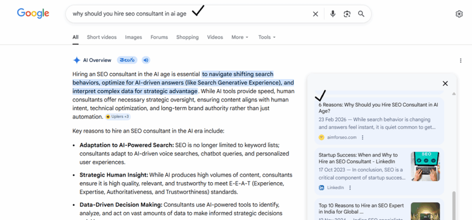Click 'Data-Driven Decision Making:' heading
This screenshot has height=220, width=472.
[x=121, y=205]
